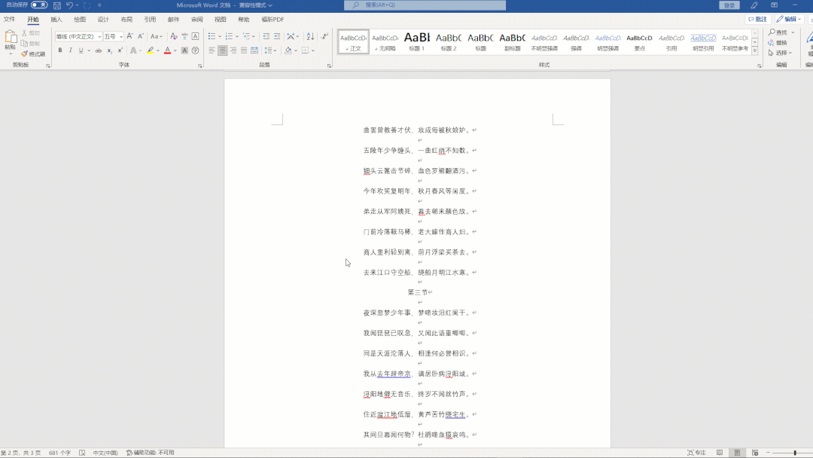Toggle italic formatting
This screenshot has width=813, height=458.
point(71,50)
